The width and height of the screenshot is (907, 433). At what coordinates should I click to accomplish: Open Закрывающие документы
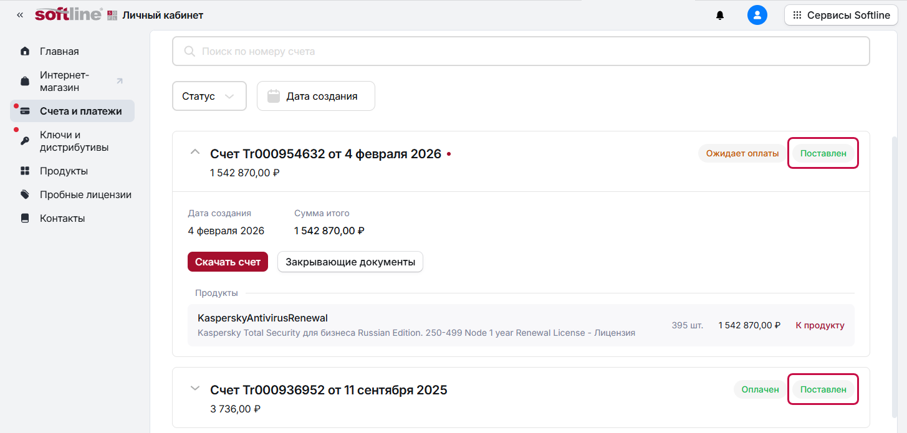(x=350, y=262)
